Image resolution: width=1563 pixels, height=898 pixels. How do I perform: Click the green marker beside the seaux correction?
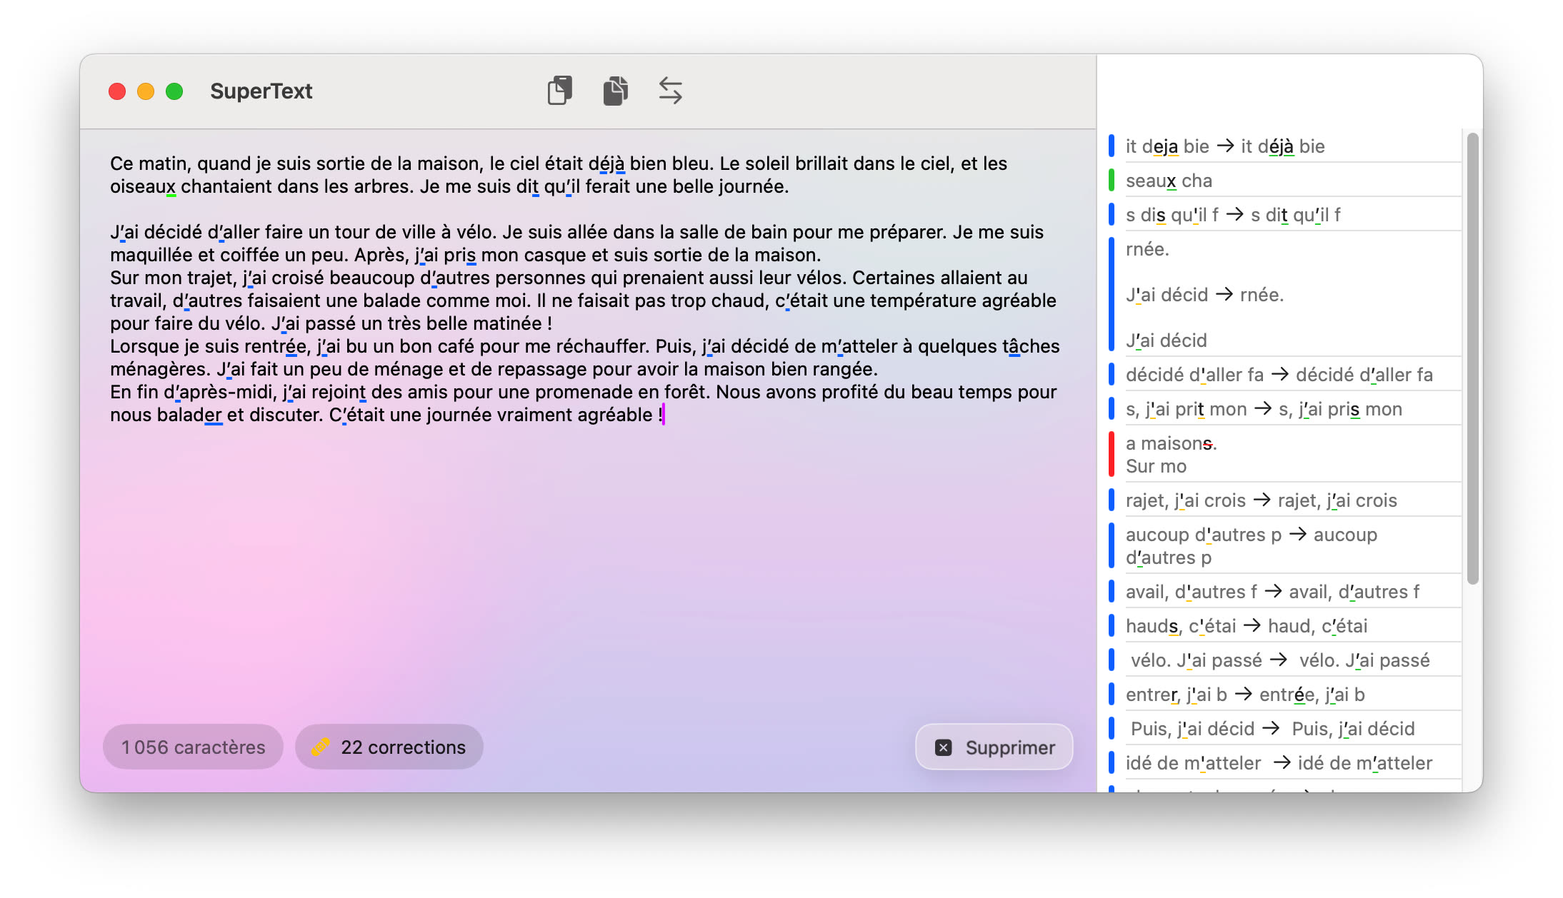coord(1112,180)
